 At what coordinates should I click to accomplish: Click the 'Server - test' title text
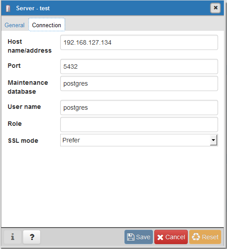point(33,8)
